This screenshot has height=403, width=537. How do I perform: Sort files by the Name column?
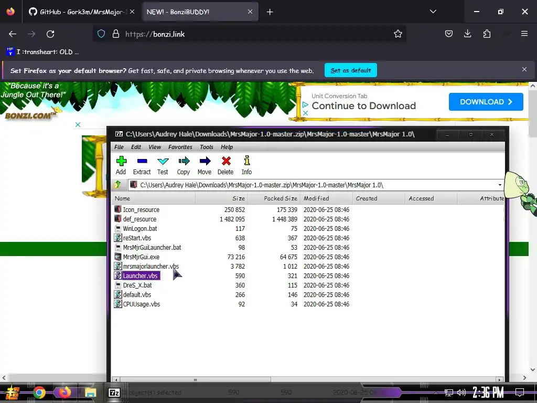pyautogui.click(x=154, y=198)
